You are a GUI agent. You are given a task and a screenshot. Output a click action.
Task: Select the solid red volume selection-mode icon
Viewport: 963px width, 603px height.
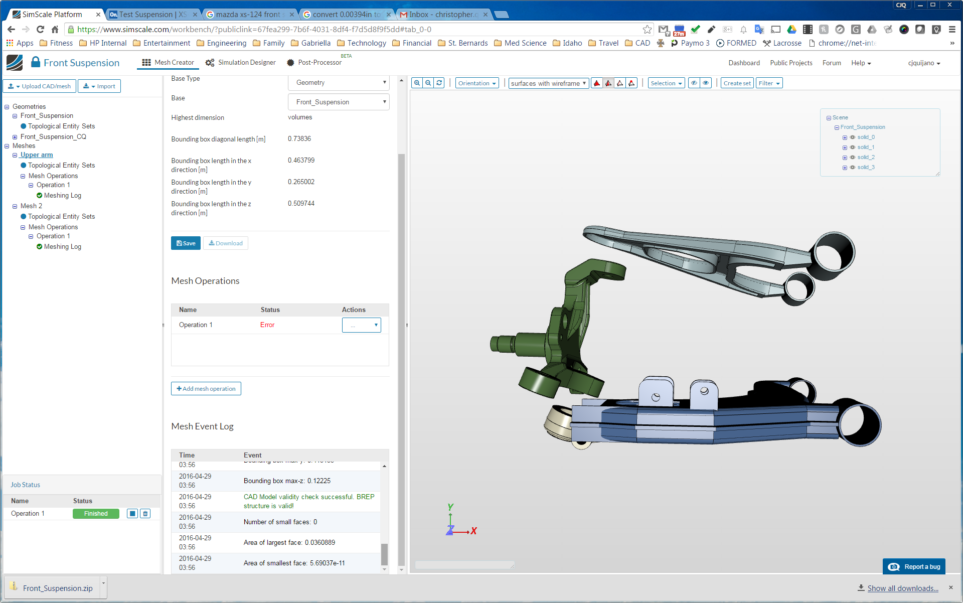click(597, 83)
